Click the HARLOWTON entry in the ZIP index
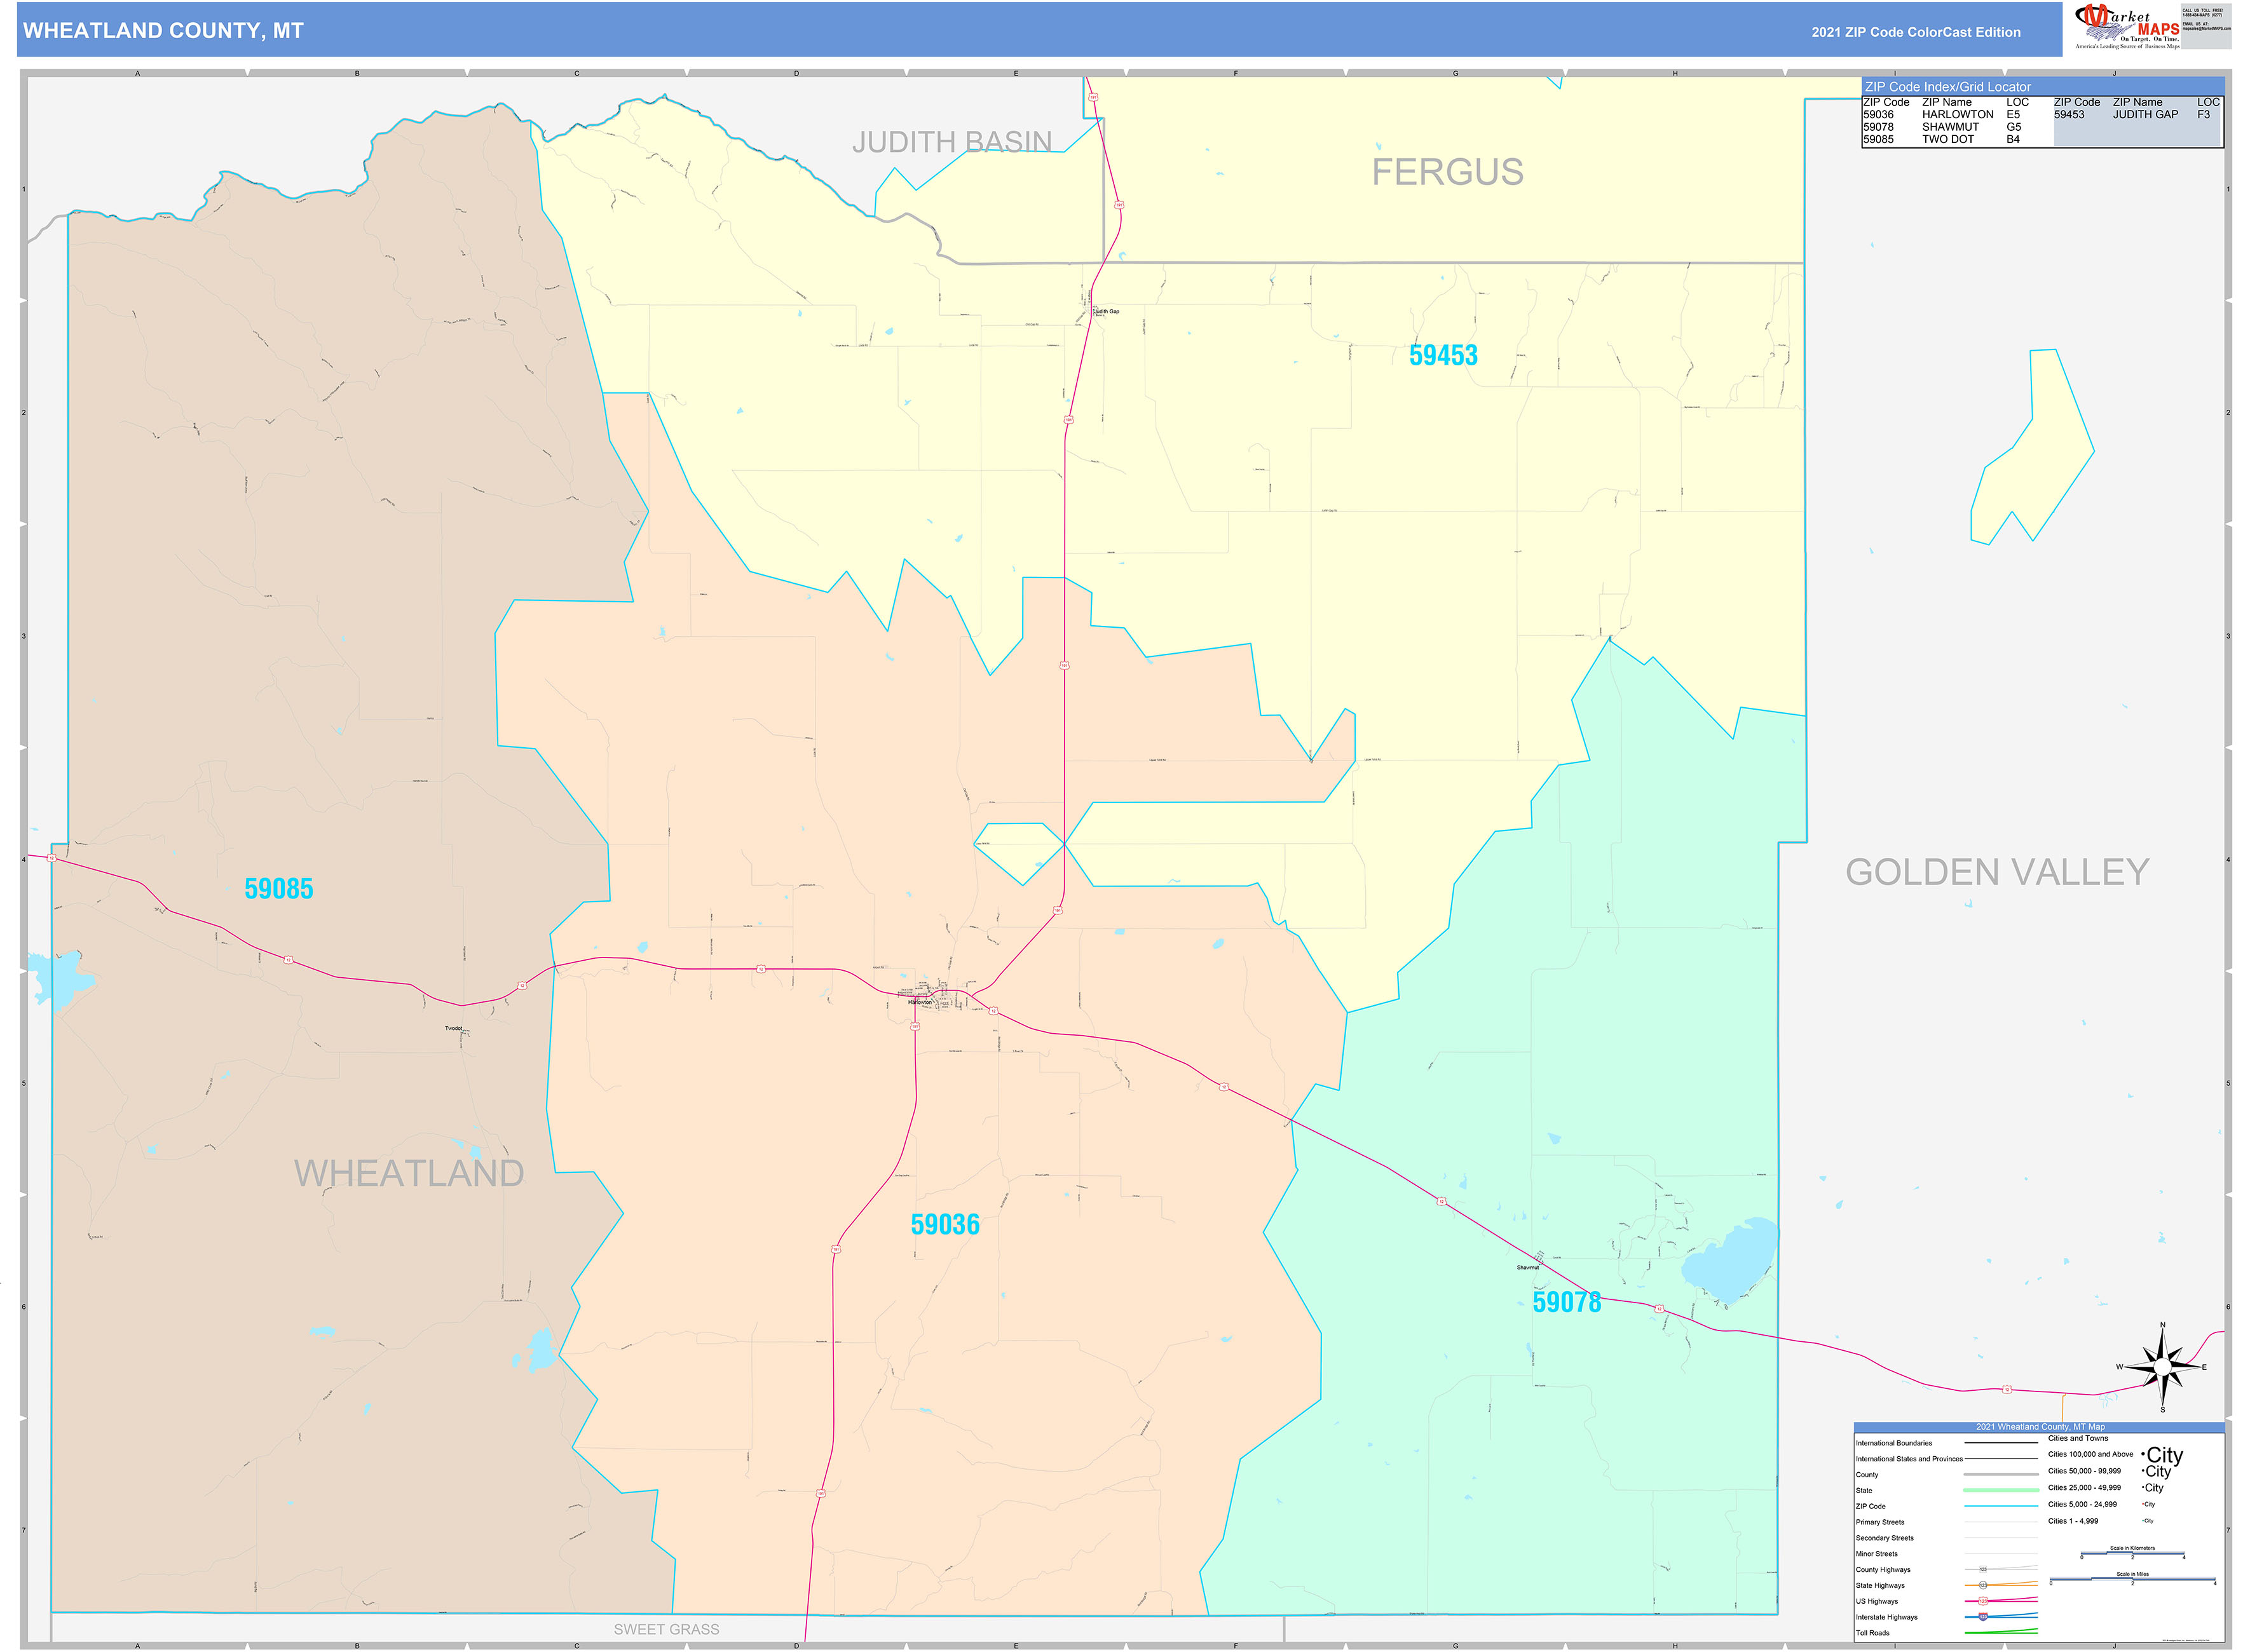This screenshot has height=1652, width=2243. (1959, 114)
